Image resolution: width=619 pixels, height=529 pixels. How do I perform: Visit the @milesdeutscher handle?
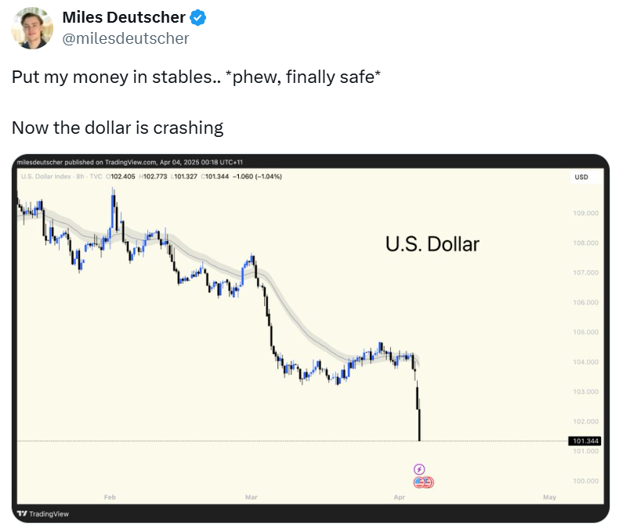pos(125,38)
